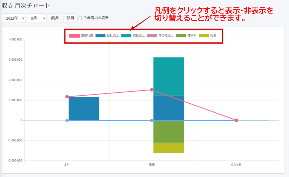Toggle 営業利益 legend swatch
Screen dimensions: 289x177
[75, 36]
